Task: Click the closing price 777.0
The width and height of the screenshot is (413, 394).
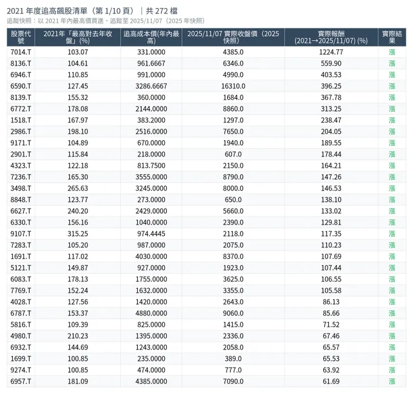Action: coord(233,370)
